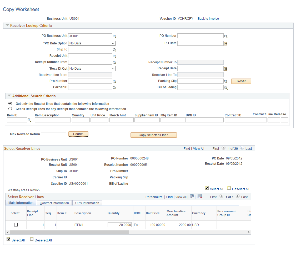The height and width of the screenshot is (253, 306).
Task: Click the Item ID lookup icon
Action: pos(29,120)
